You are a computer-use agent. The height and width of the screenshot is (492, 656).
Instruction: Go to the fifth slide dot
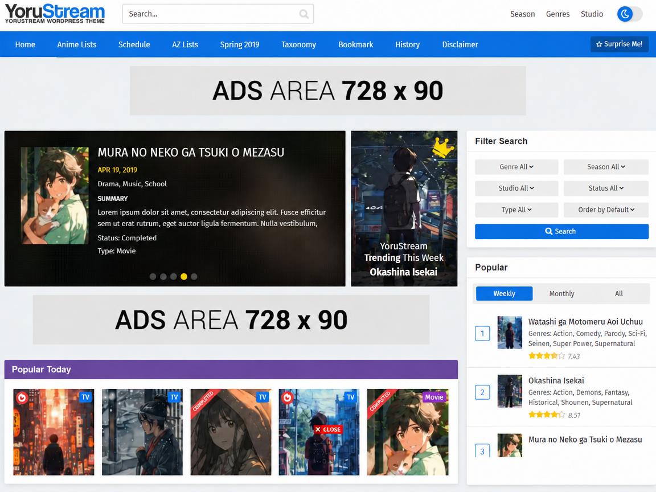coord(194,277)
